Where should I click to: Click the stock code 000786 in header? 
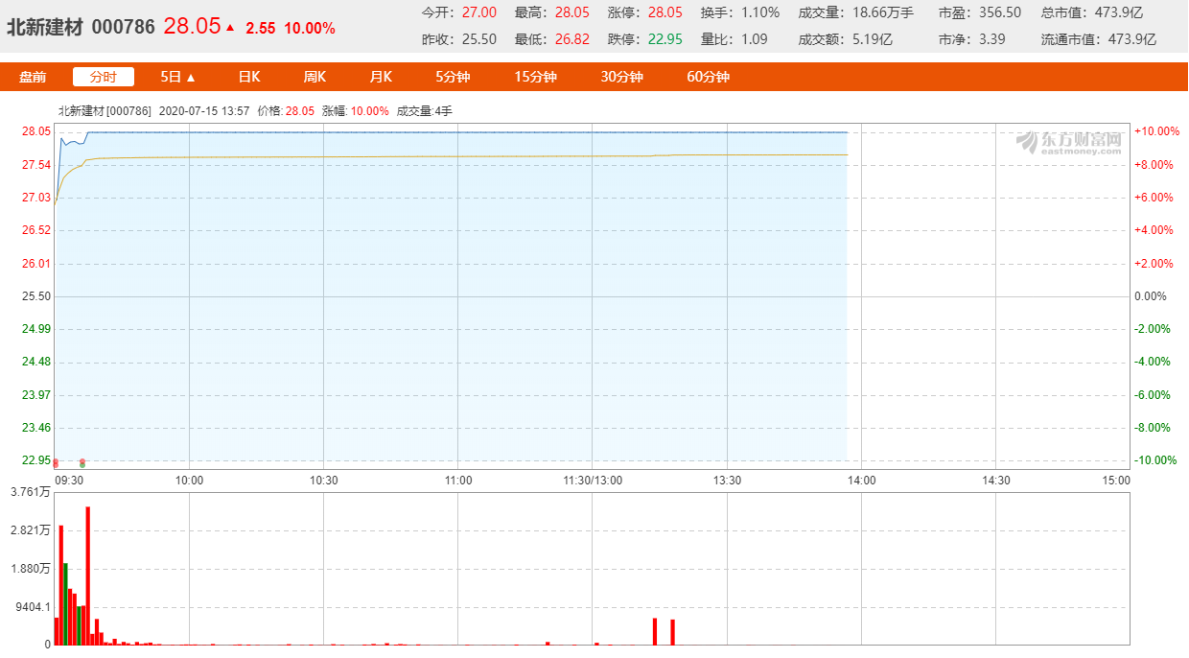click(x=123, y=27)
